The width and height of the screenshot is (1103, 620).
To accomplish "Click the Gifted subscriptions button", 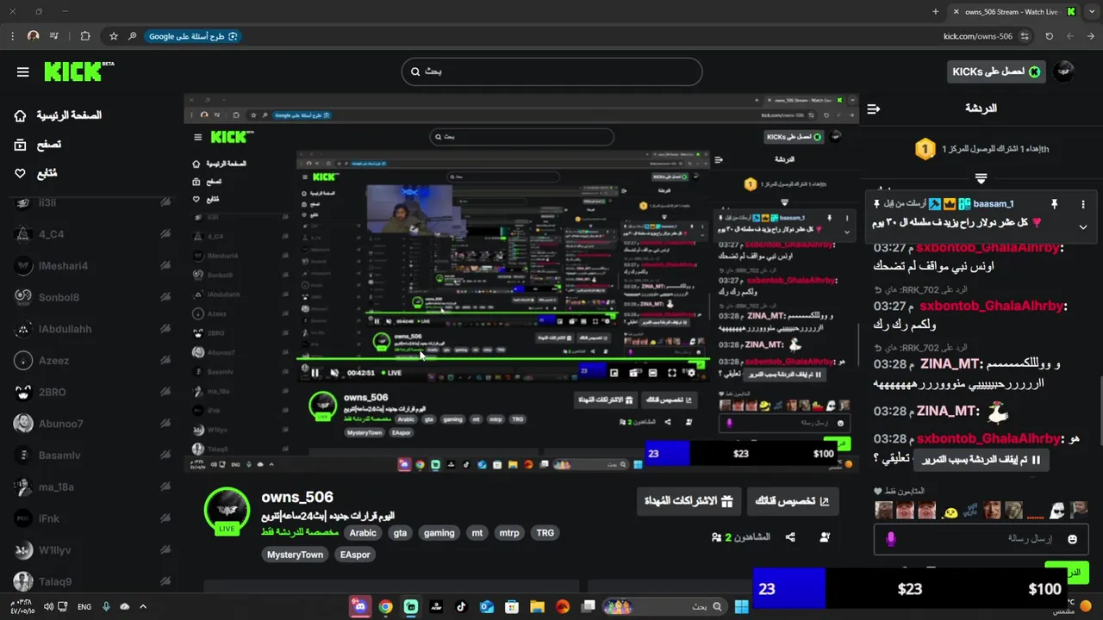I will pos(688,501).
